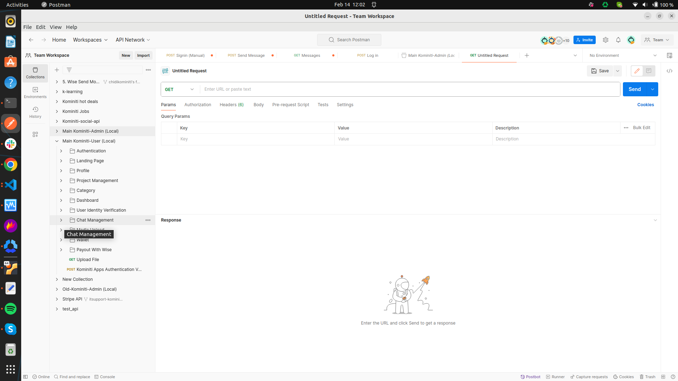Image resolution: width=678 pixels, height=381 pixels.
Task: Open the No Environment dropdown
Action: click(623, 55)
